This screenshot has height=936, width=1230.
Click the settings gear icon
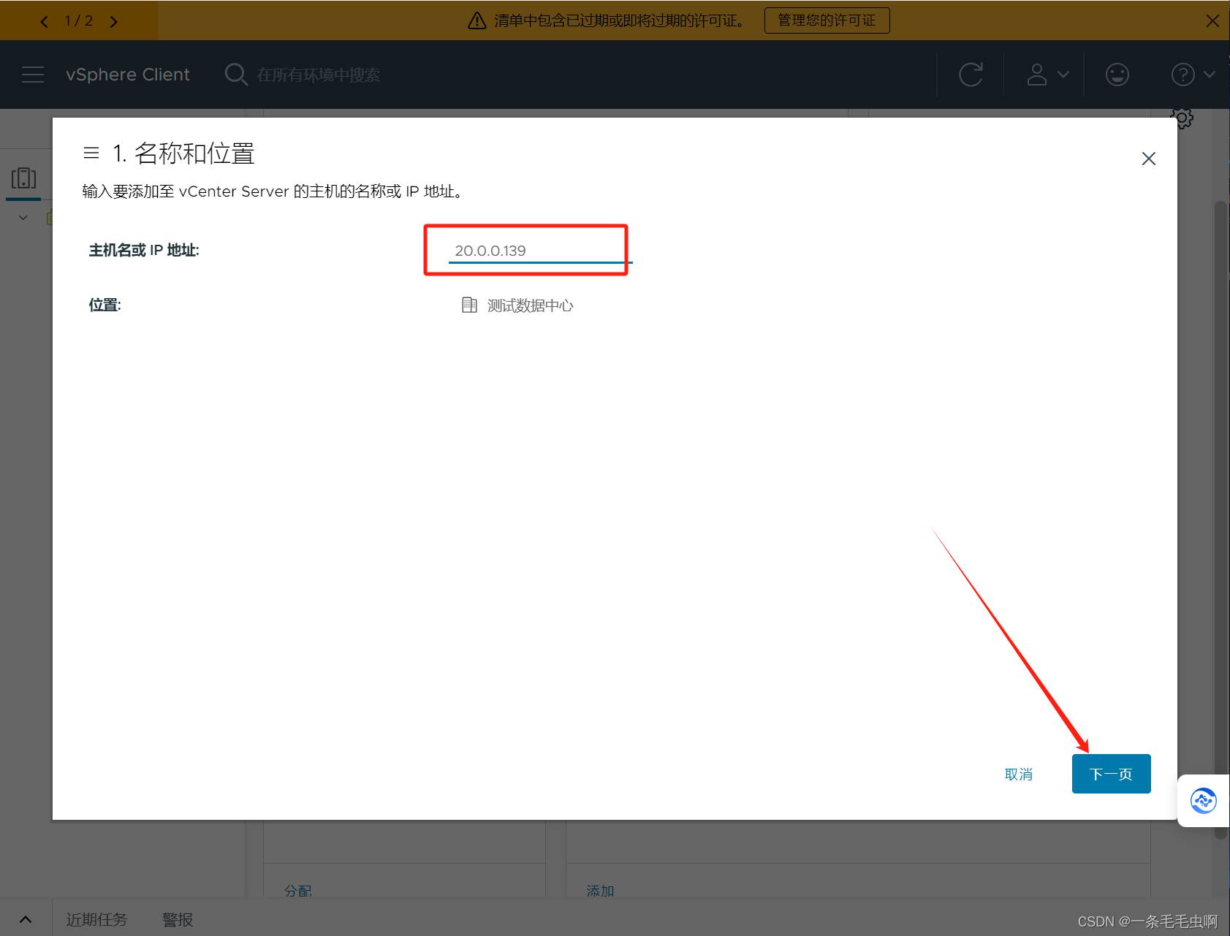click(x=1182, y=118)
